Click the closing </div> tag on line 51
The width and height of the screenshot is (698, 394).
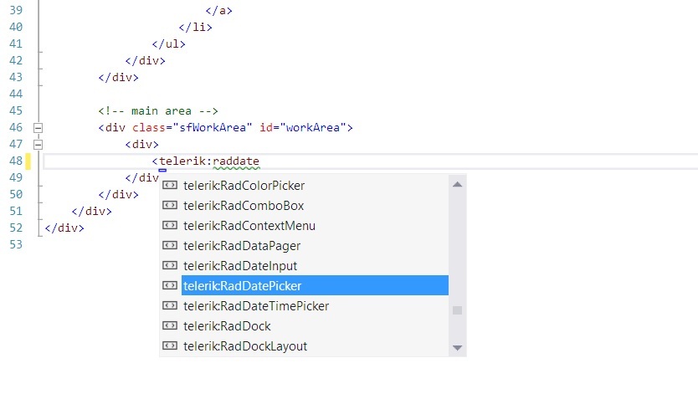pyautogui.click(x=92, y=212)
